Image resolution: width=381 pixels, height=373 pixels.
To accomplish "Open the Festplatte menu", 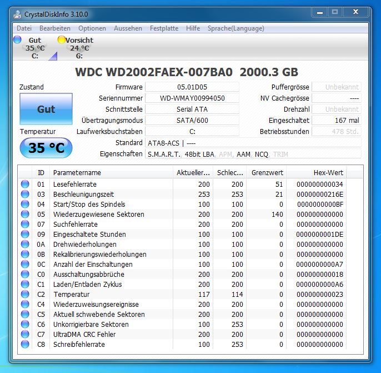I will coord(164,28).
